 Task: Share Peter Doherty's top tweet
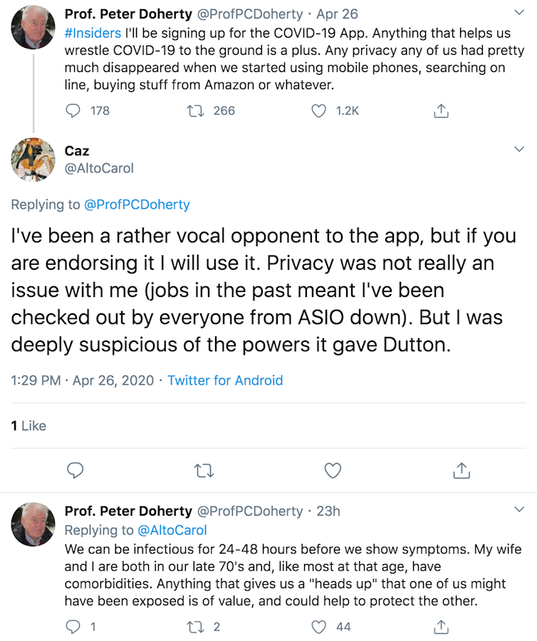pyautogui.click(x=441, y=110)
